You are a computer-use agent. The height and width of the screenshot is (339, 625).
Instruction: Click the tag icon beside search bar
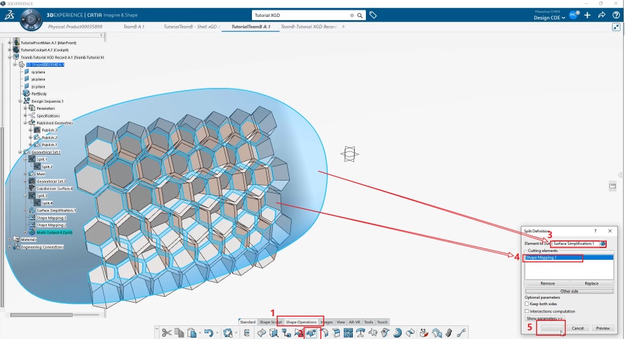coord(372,15)
